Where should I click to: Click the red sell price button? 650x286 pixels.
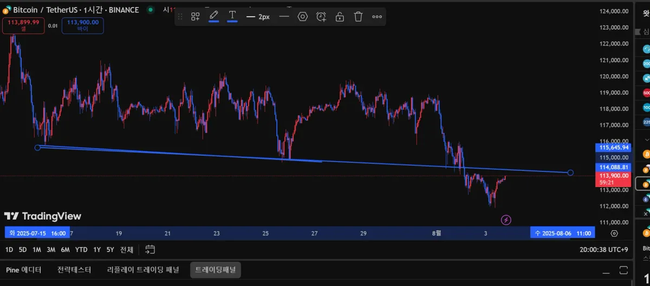23,25
